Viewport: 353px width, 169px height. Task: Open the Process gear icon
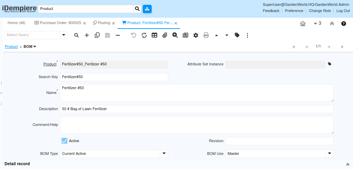coord(196,35)
